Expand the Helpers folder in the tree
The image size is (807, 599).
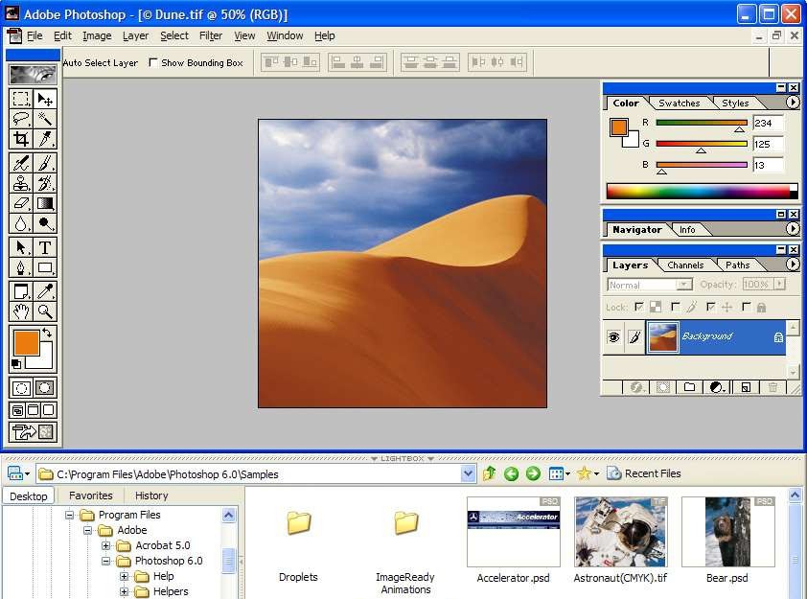pos(125,591)
